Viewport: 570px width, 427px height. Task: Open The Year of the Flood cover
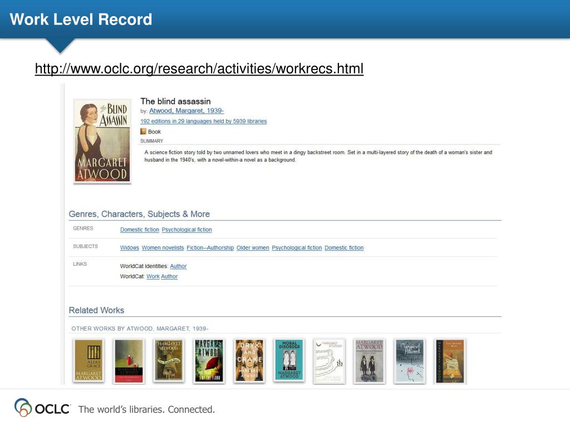click(209, 360)
